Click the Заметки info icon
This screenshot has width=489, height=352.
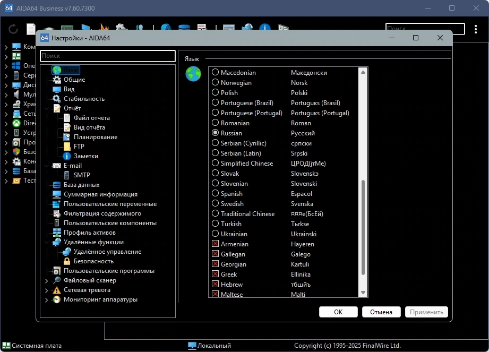point(67,156)
